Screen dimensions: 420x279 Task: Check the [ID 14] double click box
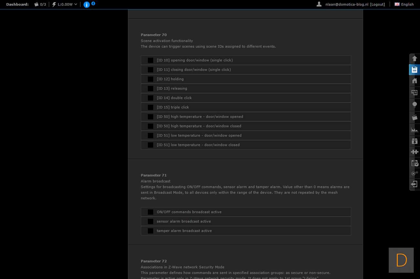click(151, 98)
